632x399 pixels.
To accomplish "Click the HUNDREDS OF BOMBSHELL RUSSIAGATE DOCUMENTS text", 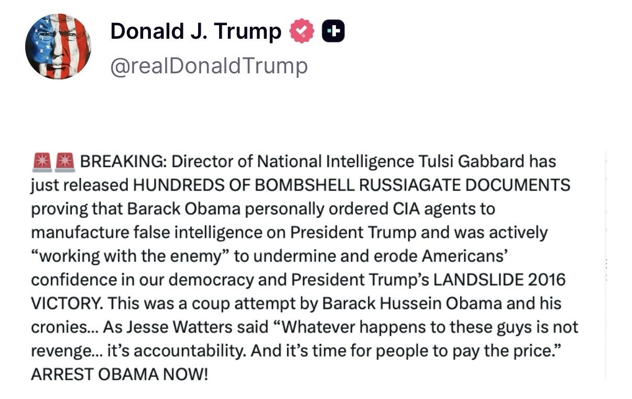I will tap(352, 185).
